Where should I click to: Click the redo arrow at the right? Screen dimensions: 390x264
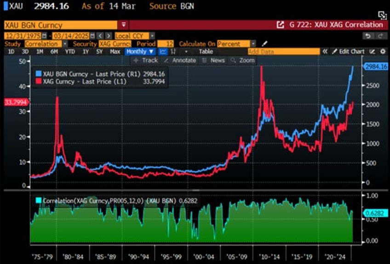380,36
